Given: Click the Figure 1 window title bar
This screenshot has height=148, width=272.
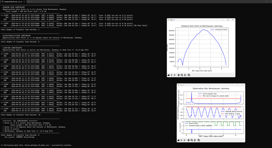Looking at the screenshot, I should [x=197, y=20].
